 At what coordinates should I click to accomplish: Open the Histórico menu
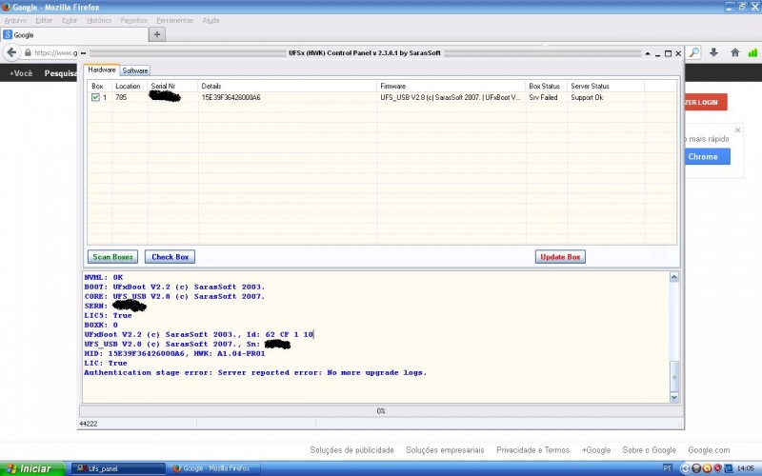pyautogui.click(x=99, y=20)
